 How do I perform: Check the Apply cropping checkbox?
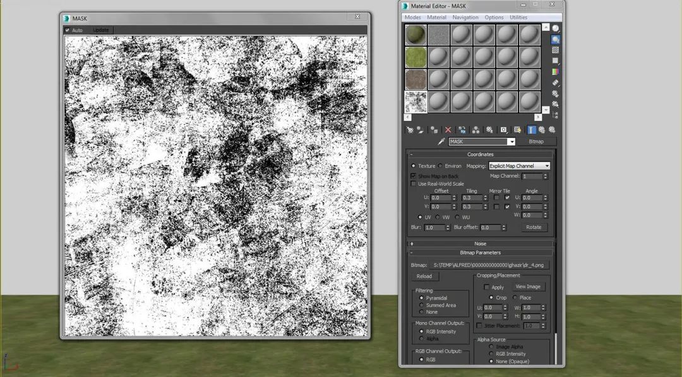tap(487, 287)
